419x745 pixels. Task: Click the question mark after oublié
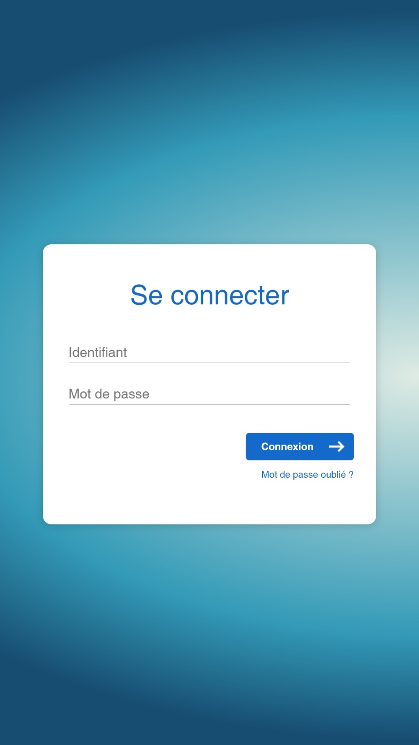[x=351, y=475]
